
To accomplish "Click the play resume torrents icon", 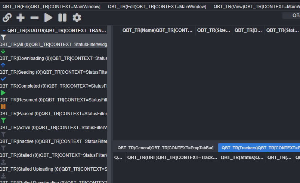I will point(48,18).
